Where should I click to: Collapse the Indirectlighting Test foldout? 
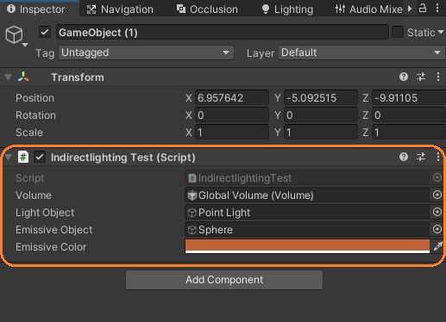click(8, 157)
